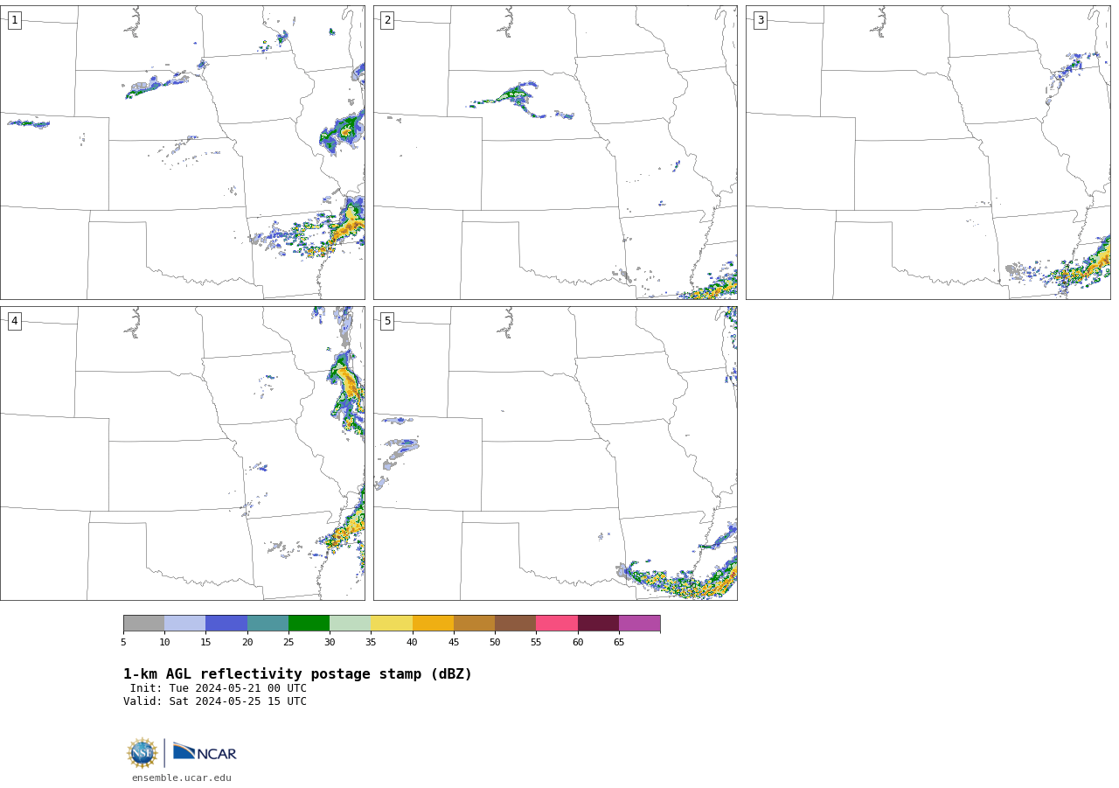Click the member number 4 label box
Image resolution: width=1119 pixels, height=788 pixels.
[14, 321]
